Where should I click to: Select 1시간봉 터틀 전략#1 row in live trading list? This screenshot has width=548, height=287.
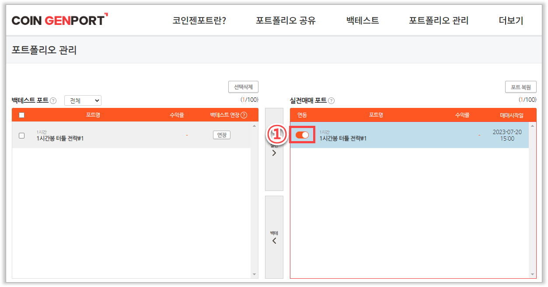pos(394,135)
